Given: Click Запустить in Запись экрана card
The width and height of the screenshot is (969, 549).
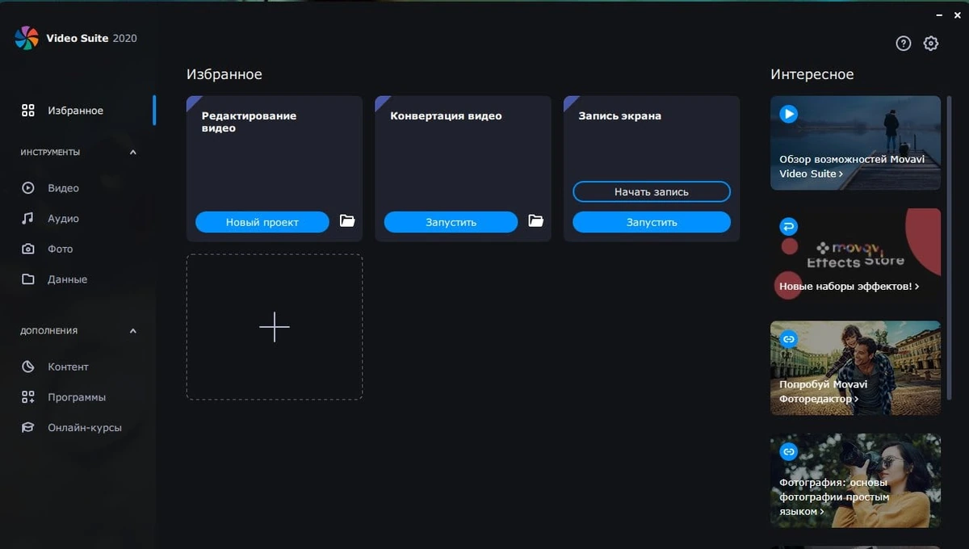Looking at the screenshot, I should click(x=652, y=222).
